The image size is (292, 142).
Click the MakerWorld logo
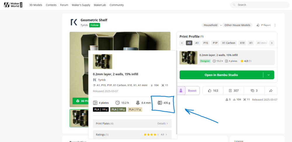(x=13, y=5)
